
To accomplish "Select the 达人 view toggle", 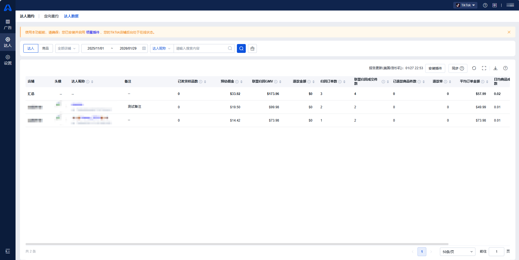I will coord(31,48).
